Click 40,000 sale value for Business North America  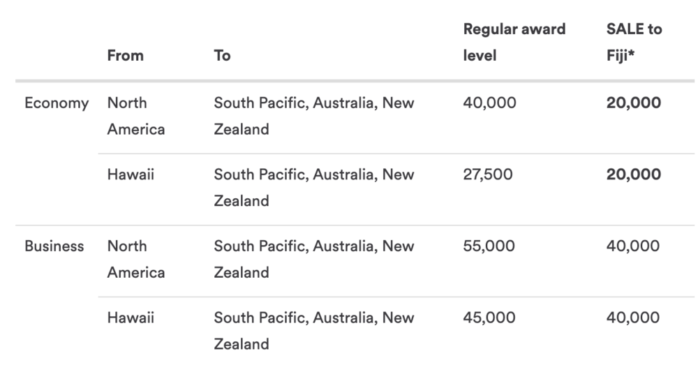click(632, 246)
